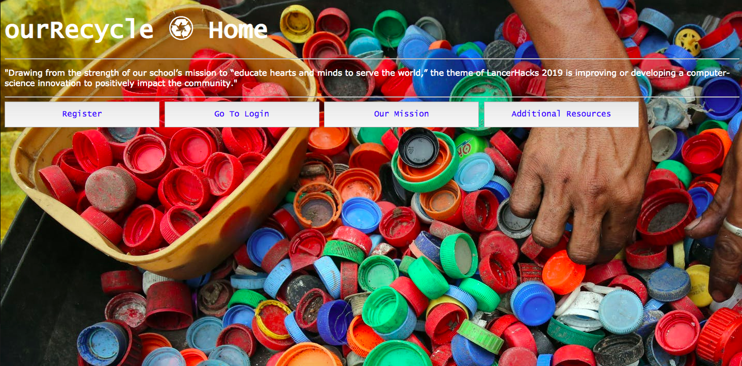Viewport: 742px width, 366px height.
Task: Open the Register page
Action: 82,114
